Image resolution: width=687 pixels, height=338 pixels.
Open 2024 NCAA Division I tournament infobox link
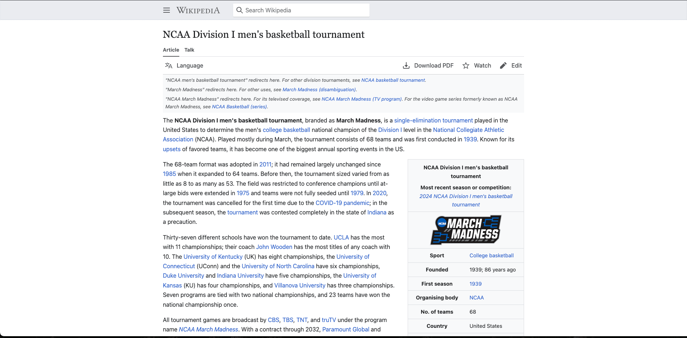(x=466, y=200)
